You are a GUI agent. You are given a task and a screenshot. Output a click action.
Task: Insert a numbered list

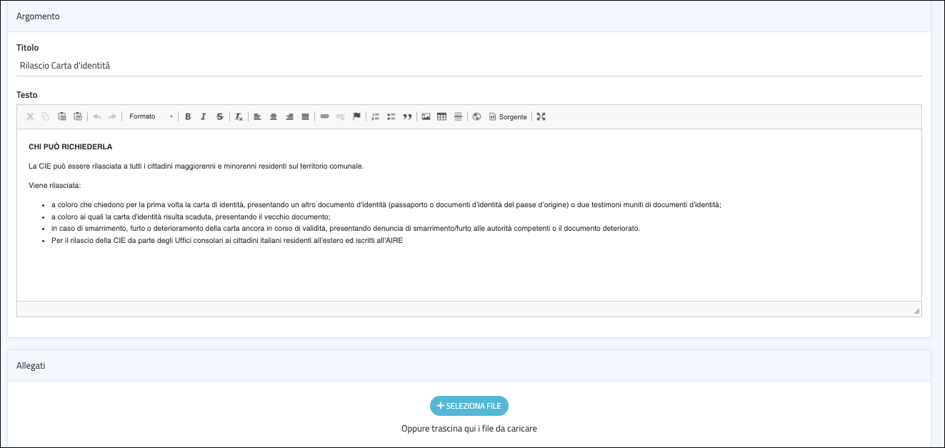375,116
